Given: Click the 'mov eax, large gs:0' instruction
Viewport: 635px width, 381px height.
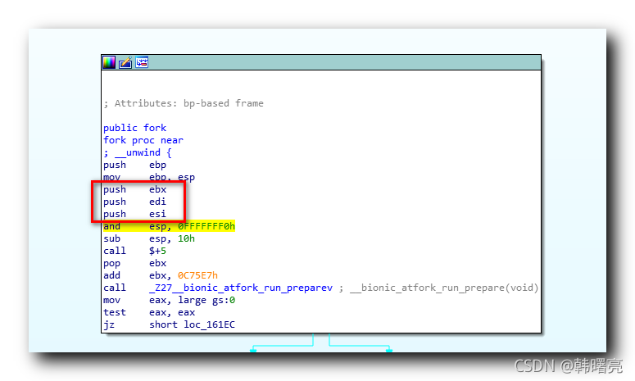Looking at the screenshot, I should click(170, 300).
